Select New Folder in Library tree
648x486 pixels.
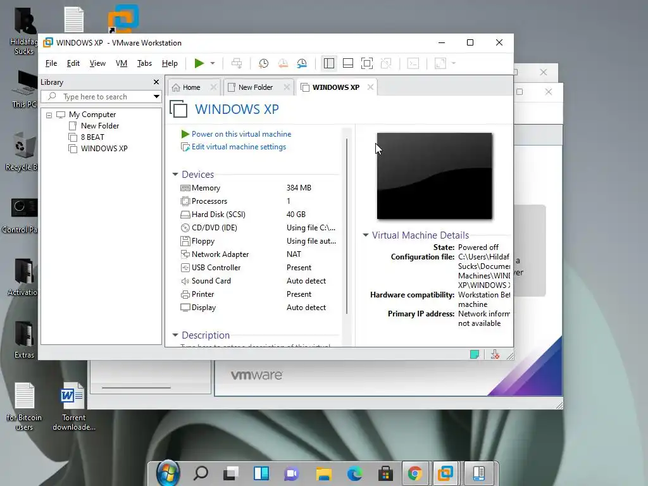pos(100,126)
